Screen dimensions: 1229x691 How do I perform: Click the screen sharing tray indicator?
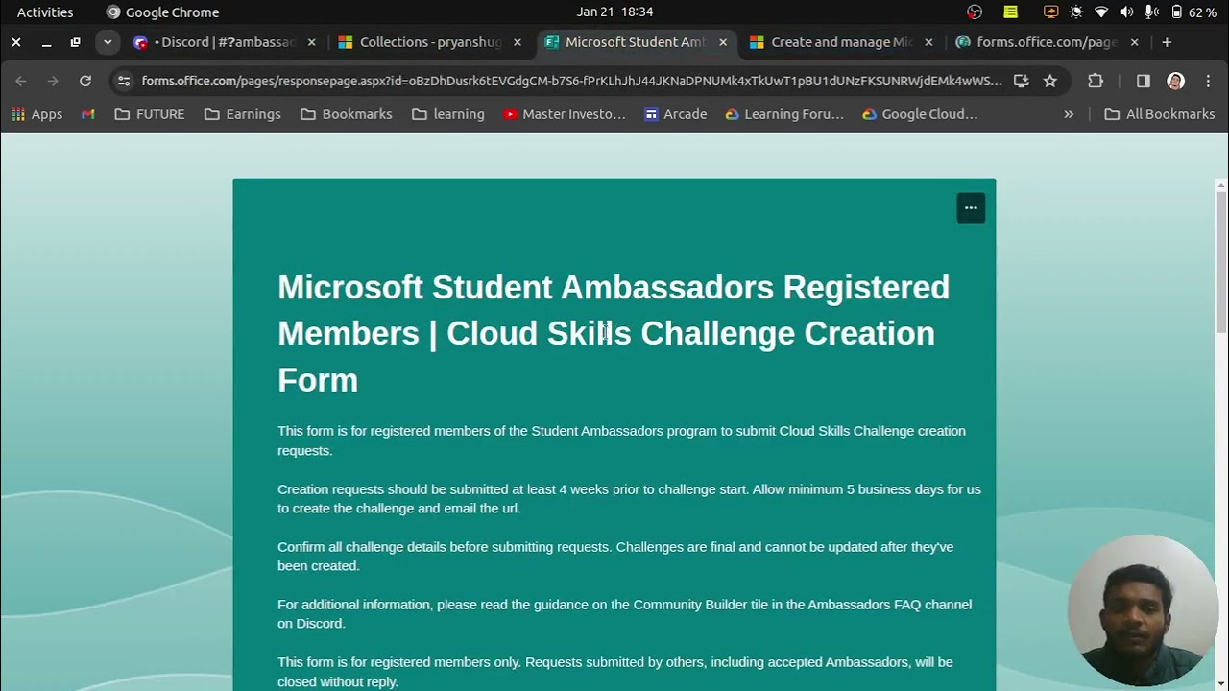[1050, 12]
